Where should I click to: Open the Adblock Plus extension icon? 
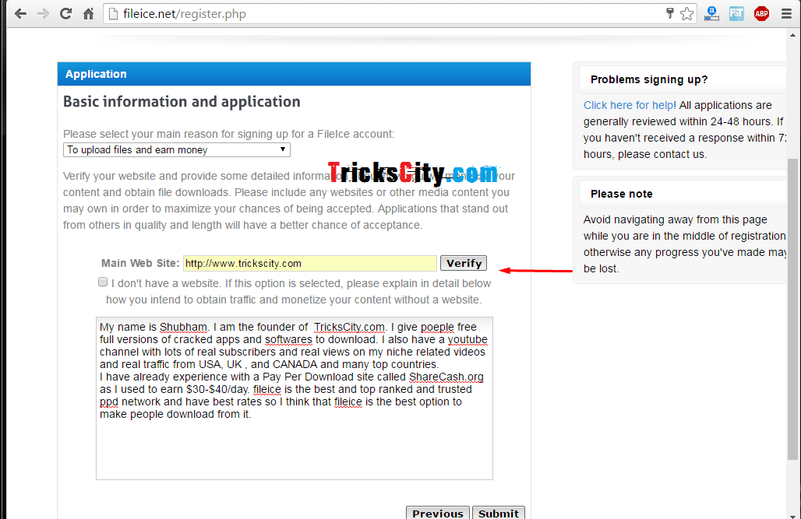pyautogui.click(x=761, y=14)
